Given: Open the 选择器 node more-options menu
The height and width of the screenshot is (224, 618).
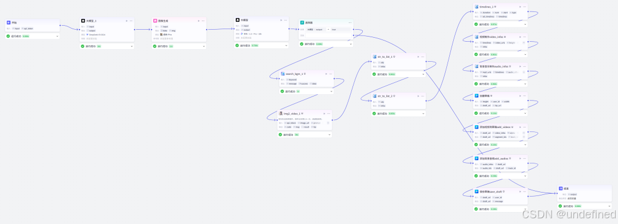Looking at the screenshot, I should pyautogui.click(x=350, y=22).
